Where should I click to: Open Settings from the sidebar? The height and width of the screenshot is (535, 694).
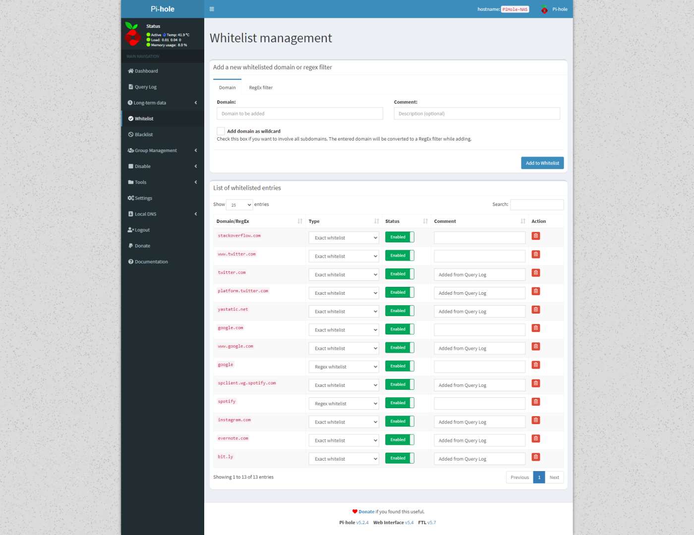pos(163,198)
